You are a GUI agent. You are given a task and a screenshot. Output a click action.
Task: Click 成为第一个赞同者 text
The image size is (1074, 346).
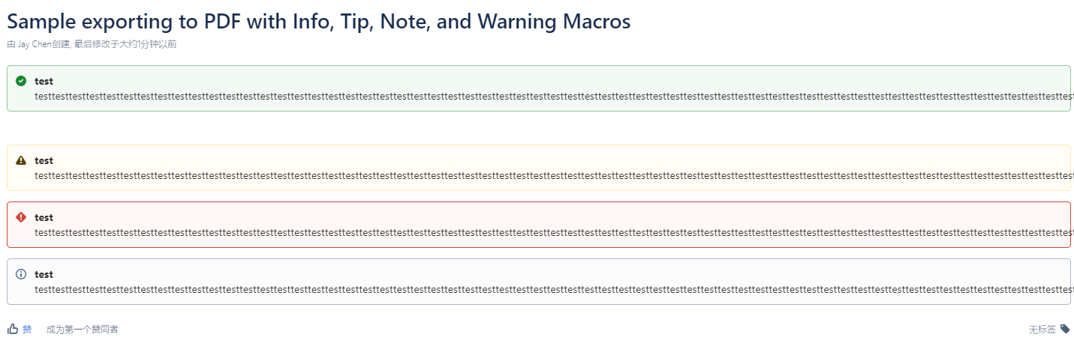[83, 329]
